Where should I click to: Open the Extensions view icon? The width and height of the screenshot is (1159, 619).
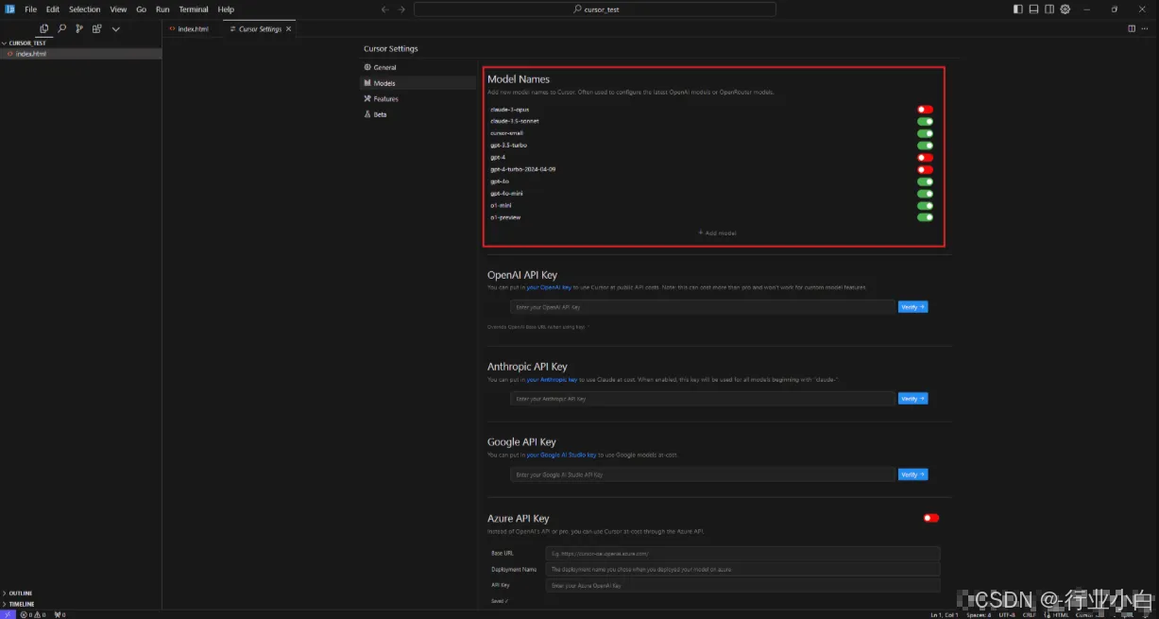click(97, 29)
